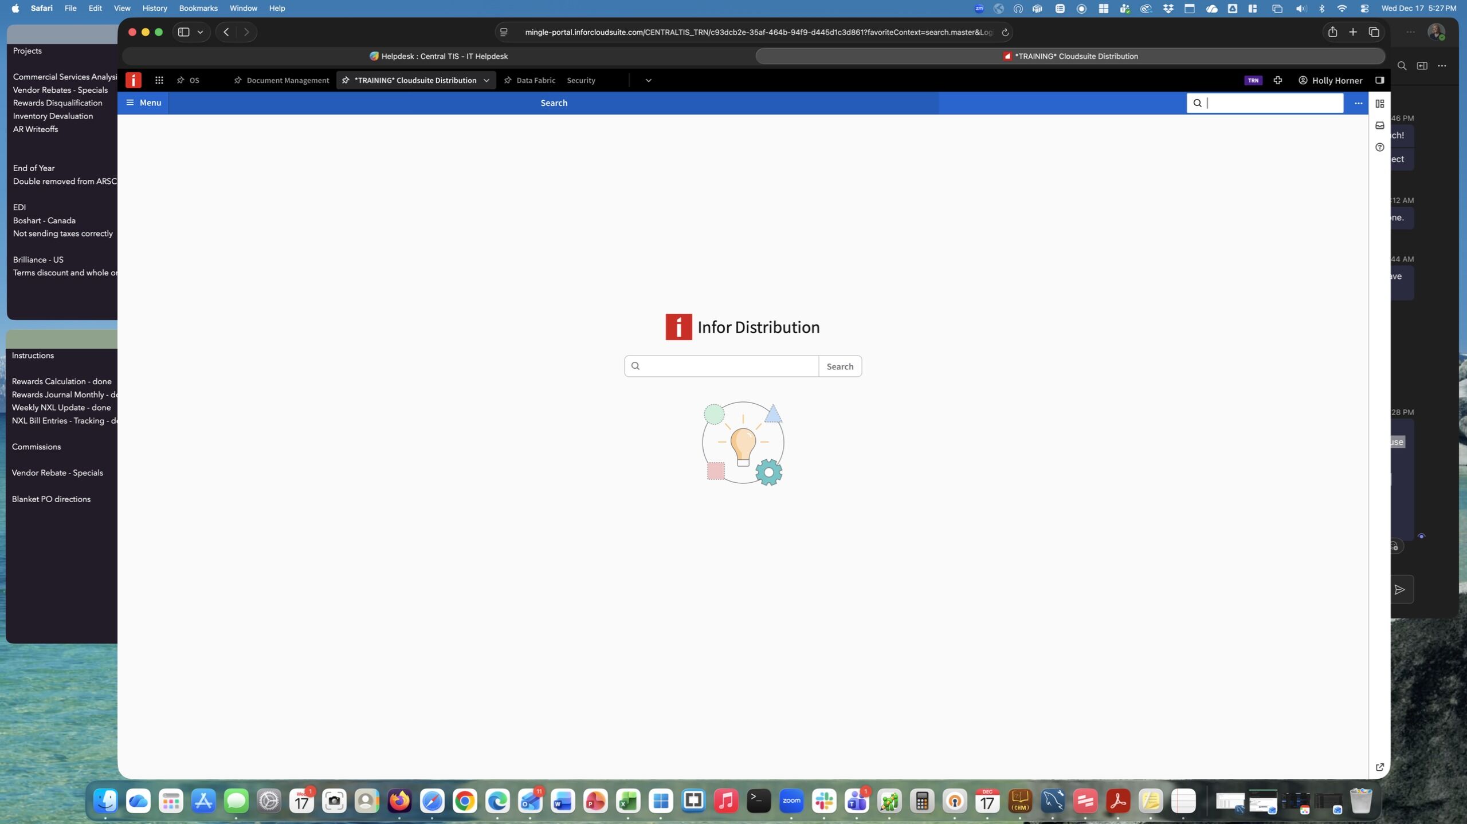Switch to the Data Fabric tab
The width and height of the screenshot is (1467, 824).
tap(535, 80)
